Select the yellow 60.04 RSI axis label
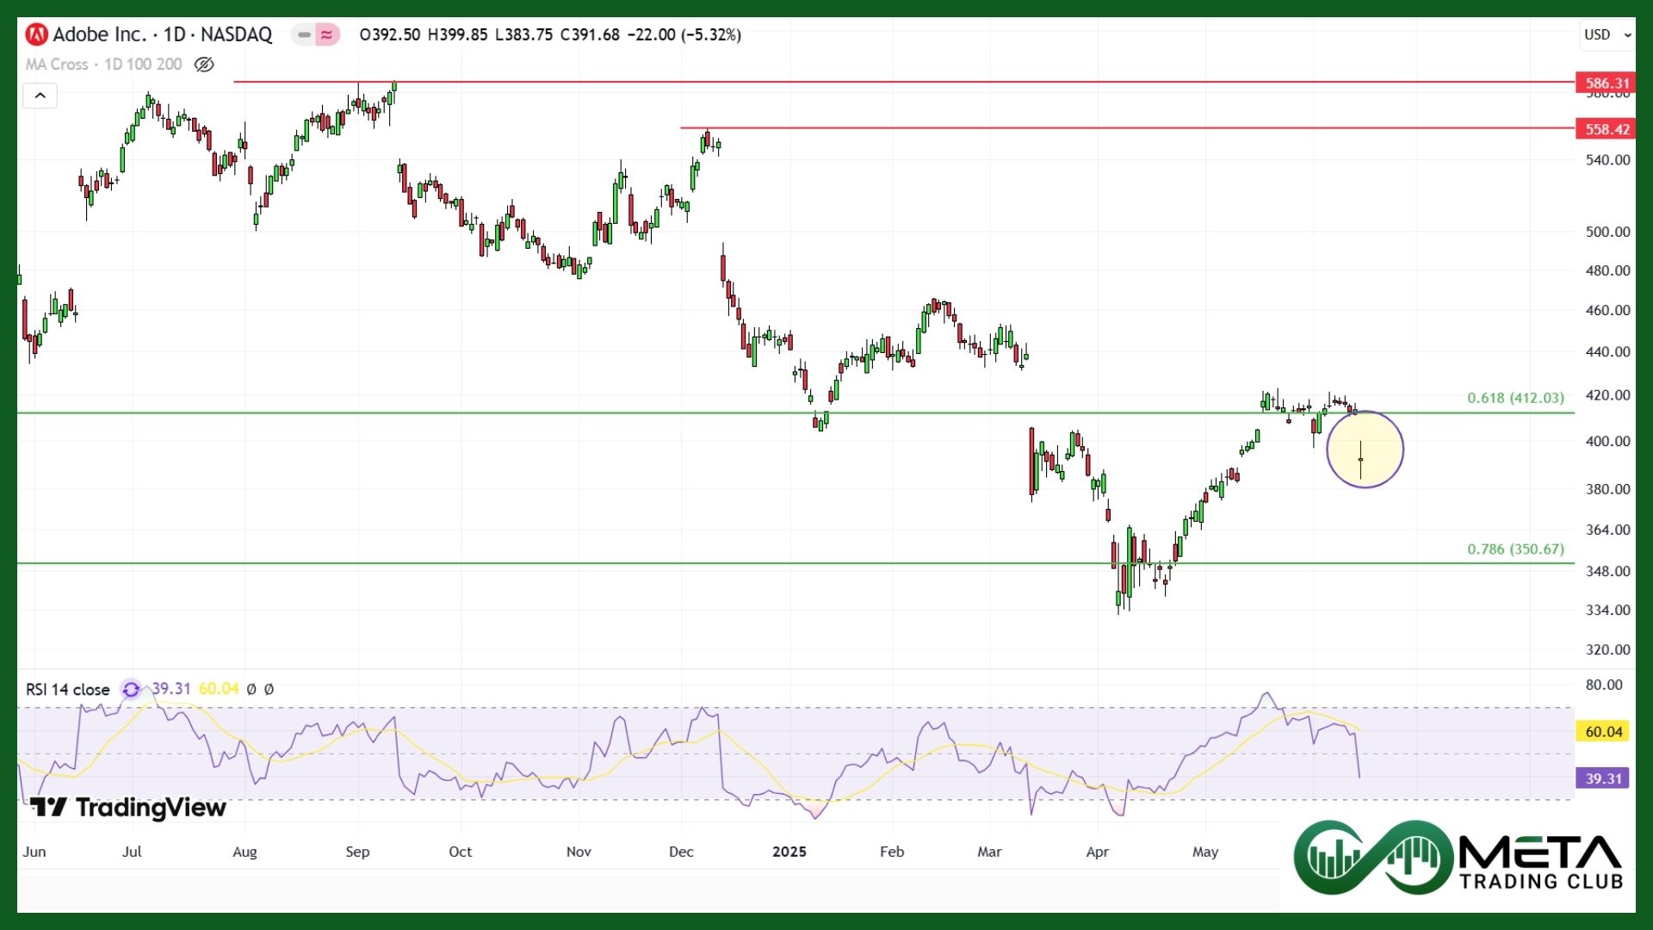The height and width of the screenshot is (930, 1653). click(1603, 732)
